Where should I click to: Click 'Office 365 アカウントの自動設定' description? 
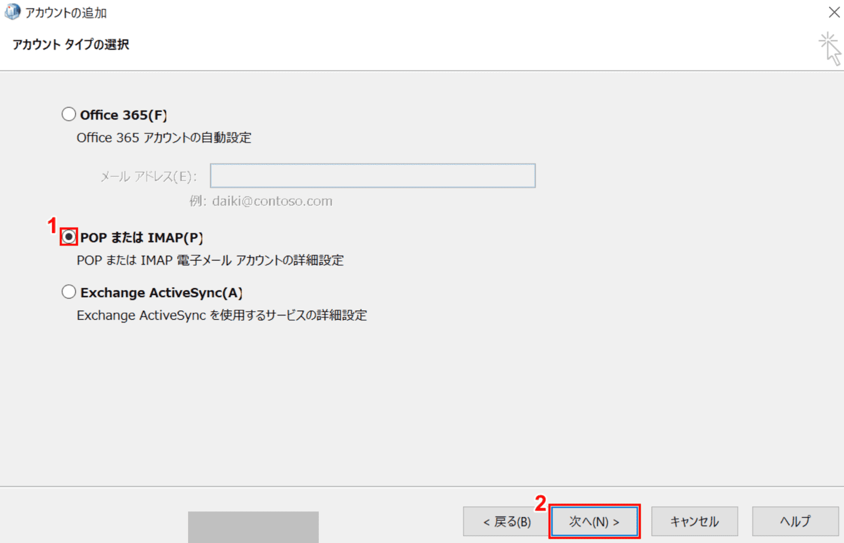tap(164, 138)
